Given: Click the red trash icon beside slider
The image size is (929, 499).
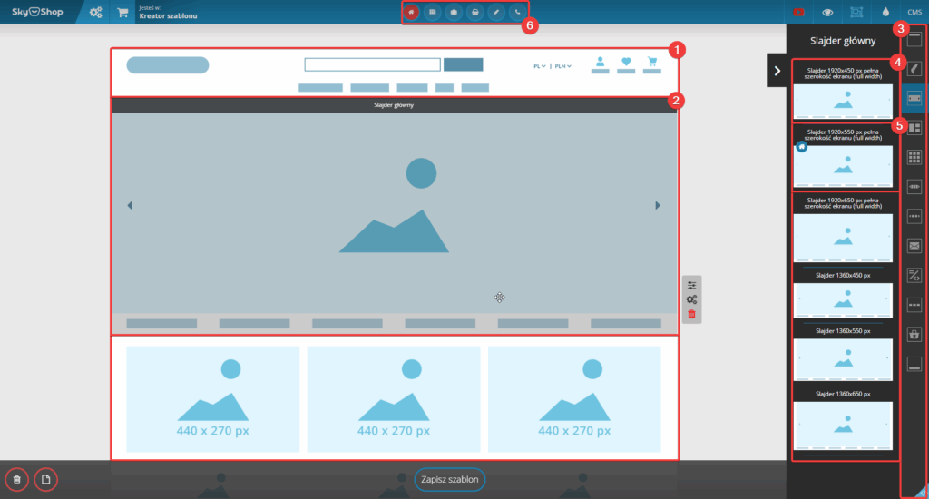Looking at the screenshot, I should pyautogui.click(x=691, y=314).
